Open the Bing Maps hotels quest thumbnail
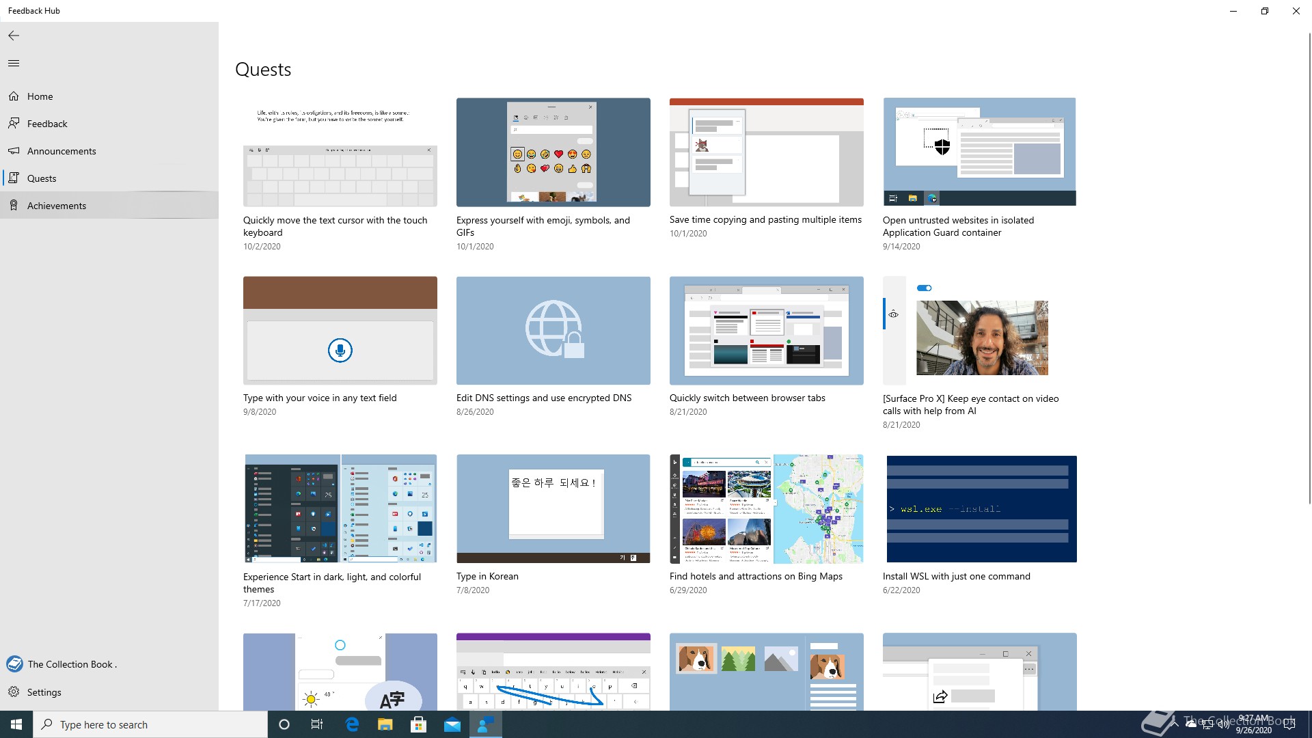This screenshot has height=738, width=1312. tap(767, 509)
